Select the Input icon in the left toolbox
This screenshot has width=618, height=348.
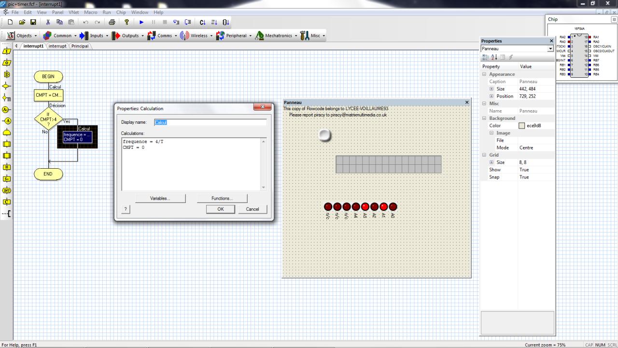coord(7,51)
